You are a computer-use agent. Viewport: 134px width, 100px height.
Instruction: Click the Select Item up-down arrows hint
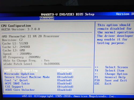point(110,71)
